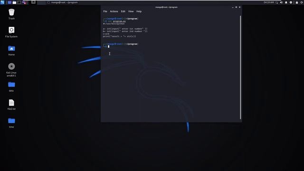Click the 'enter 2nd number' code line
The height and width of the screenshot is (171, 304).
[x=125, y=31]
